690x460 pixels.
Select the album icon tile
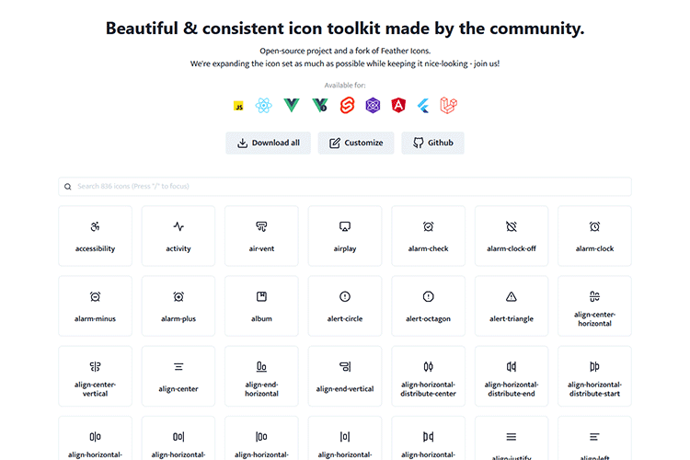pos(261,305)
